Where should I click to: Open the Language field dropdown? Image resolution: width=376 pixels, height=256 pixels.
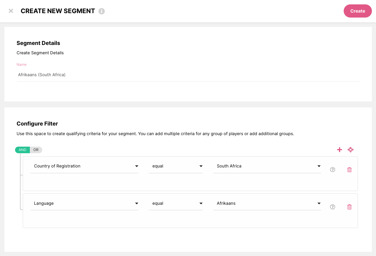click(84, 203)
